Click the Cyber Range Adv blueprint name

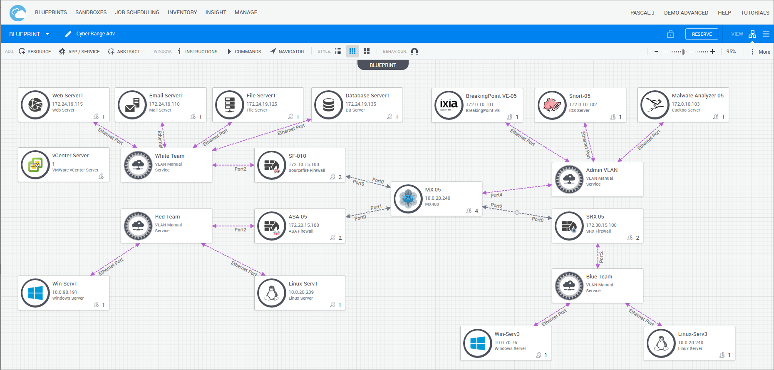click(96, 34)
